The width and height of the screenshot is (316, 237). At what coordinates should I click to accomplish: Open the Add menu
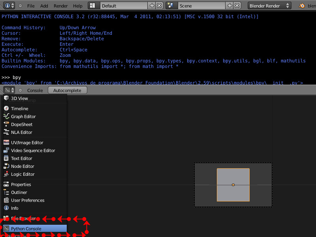click(44, 6)
